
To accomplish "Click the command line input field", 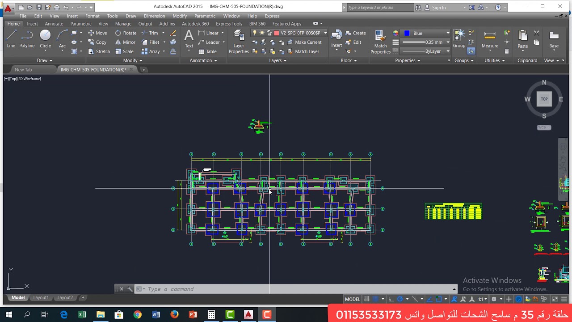I will (297, 289).
